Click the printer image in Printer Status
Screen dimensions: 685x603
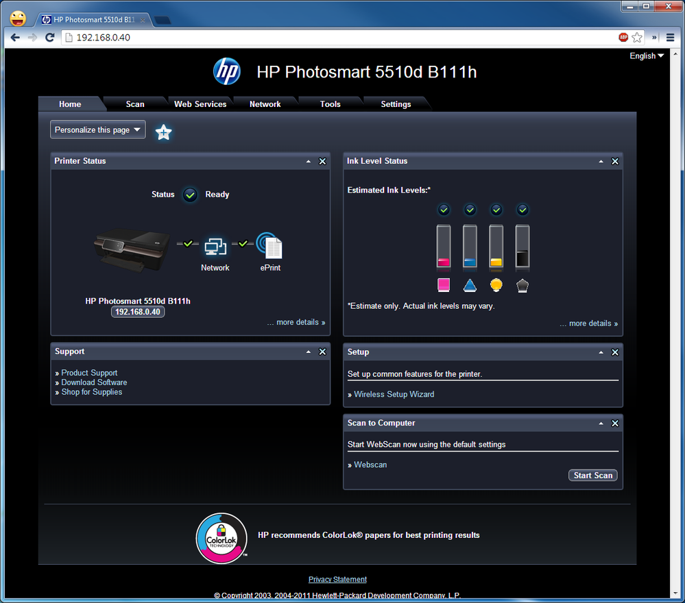click(132, 250)
